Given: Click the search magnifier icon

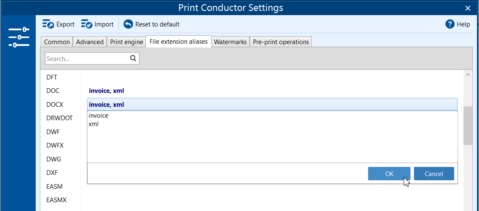Looking at the screenshot, I should click(133, 58).
